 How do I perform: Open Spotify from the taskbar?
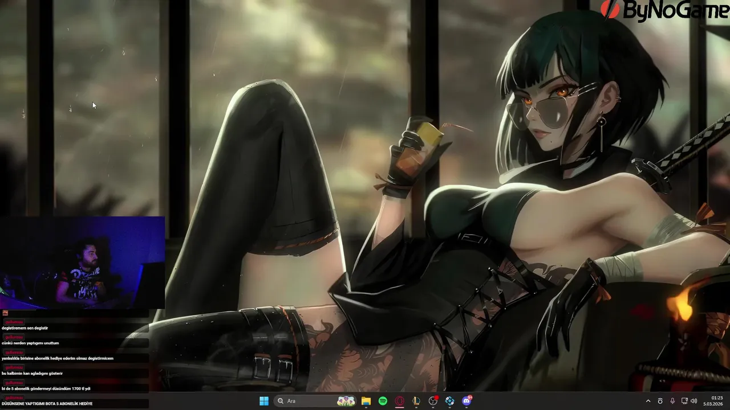383,401
